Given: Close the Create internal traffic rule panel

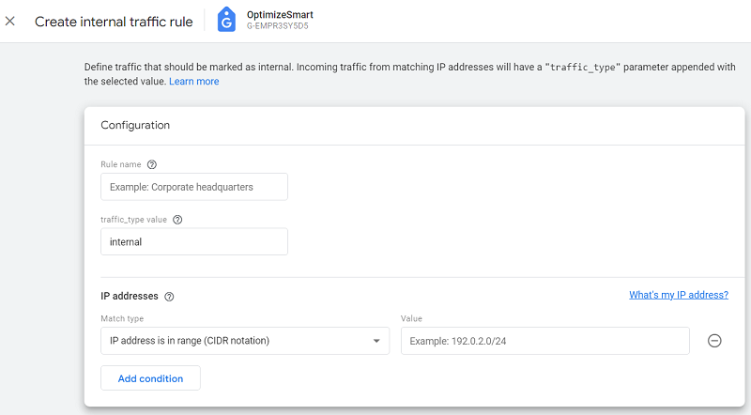Looking at the screenshot, I should click(10, 21).
